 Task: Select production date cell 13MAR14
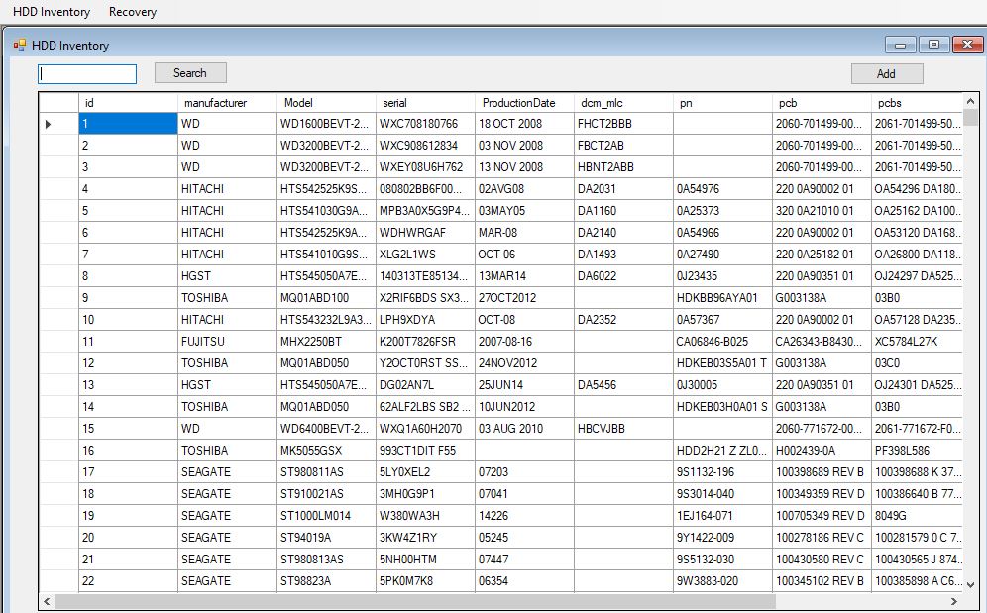(x=524, y=276)
